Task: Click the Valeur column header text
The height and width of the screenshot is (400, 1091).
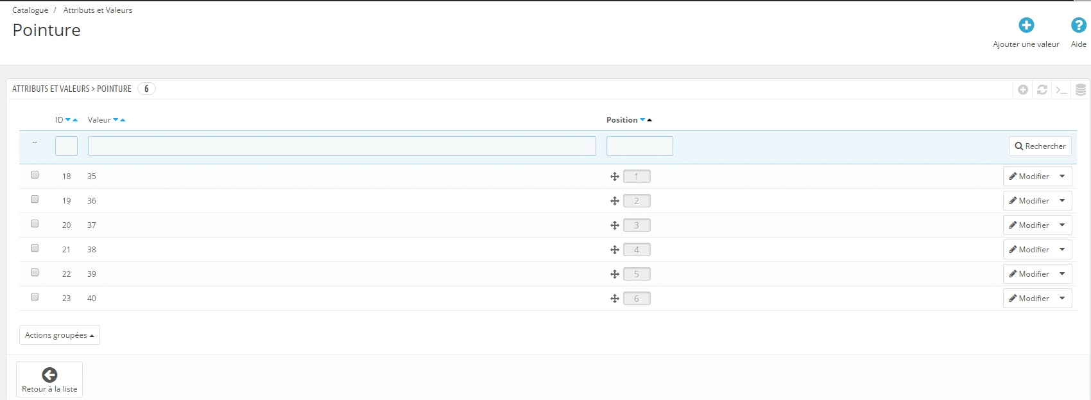Action: 99,120
